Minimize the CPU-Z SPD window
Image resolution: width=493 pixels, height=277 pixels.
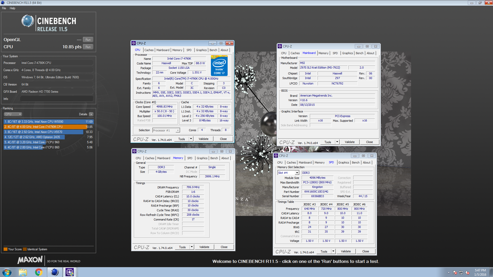tap(355, 156)
